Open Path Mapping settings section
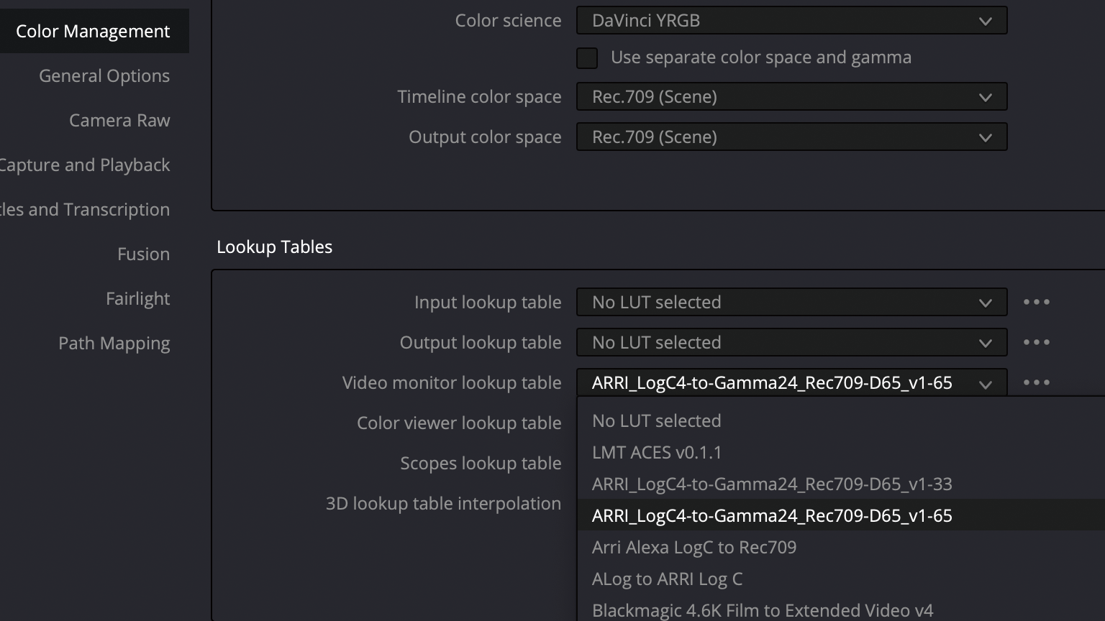 (114, 344)
